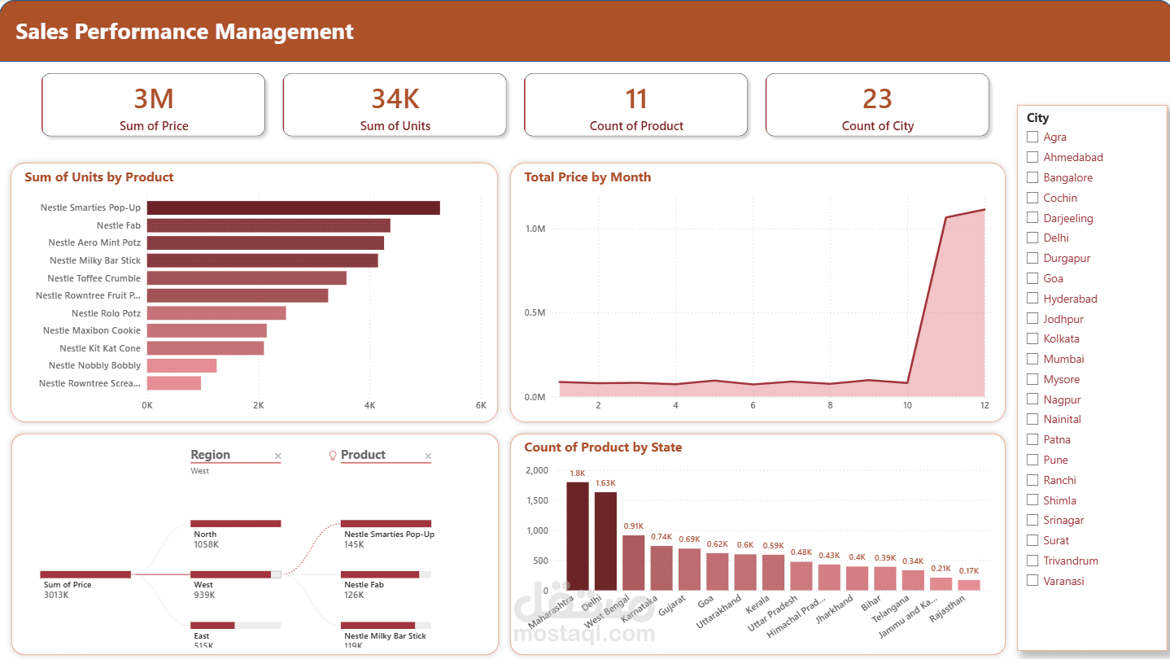Click the Nestle Maxibon Cookie bar
1170x659 pixels.
207,330
